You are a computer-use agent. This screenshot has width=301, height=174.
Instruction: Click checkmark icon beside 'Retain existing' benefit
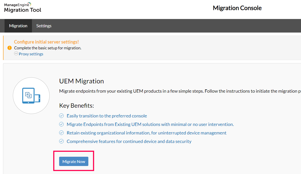point(61,133)
